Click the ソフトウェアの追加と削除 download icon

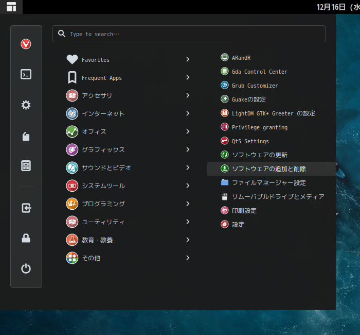pyautogui.click(x=225, y=169)
